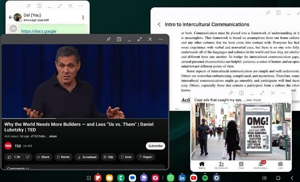
Task: Pin the WhatsApp window
Action: [29, 6]
